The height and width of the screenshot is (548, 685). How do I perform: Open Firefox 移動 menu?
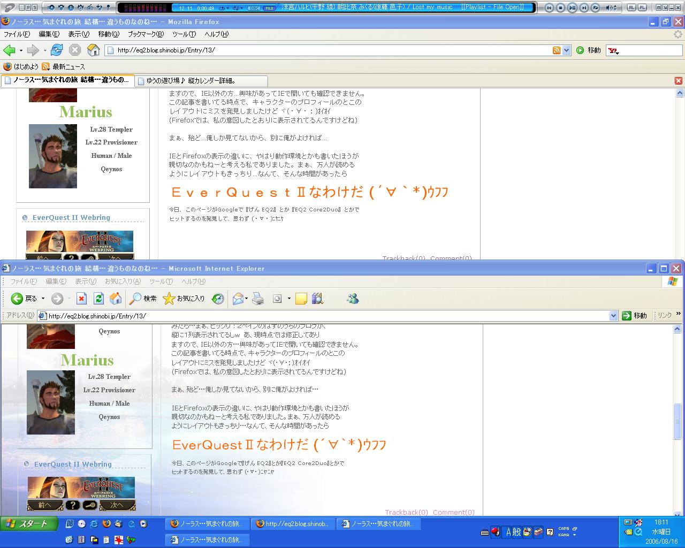[108, 34]
